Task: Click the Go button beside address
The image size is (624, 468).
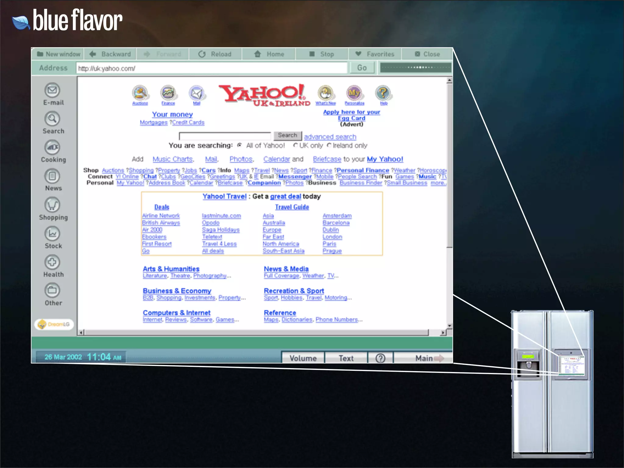Action: (362, 68)
